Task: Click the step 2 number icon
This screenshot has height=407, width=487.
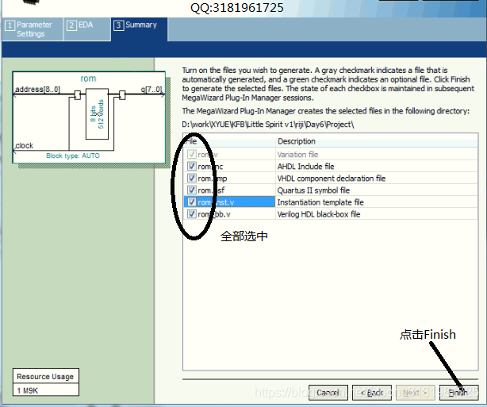Action: pos(71,25)
